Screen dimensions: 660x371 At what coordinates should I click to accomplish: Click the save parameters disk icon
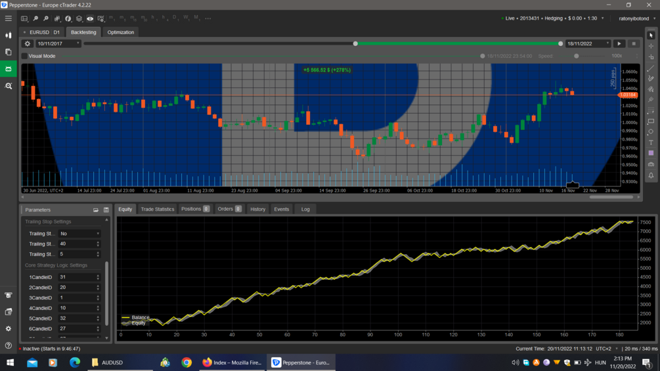pyautogui.click(x=106, y=210)
